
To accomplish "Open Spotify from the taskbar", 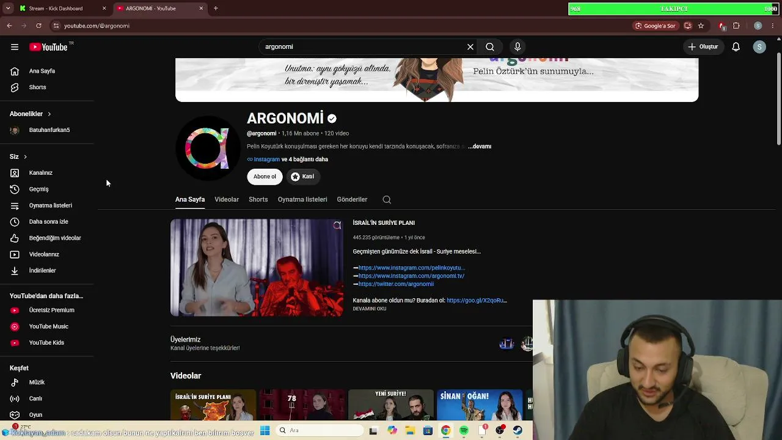I will (x=464, y=431).
